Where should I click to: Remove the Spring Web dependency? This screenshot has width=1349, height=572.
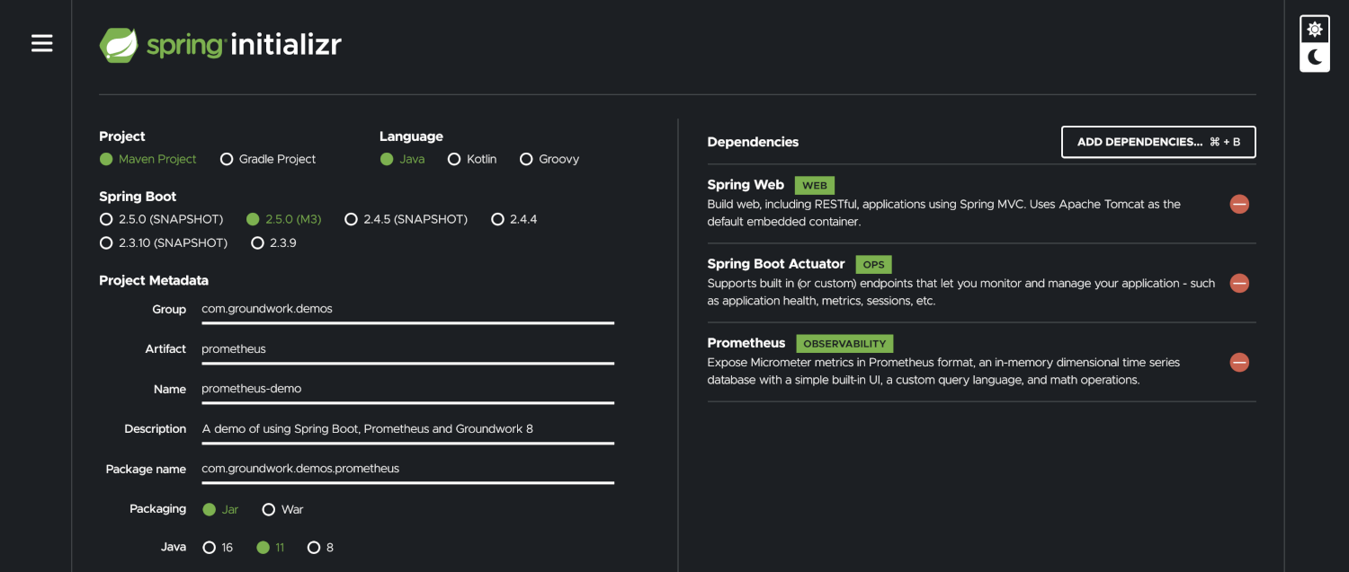[1239, 204]
